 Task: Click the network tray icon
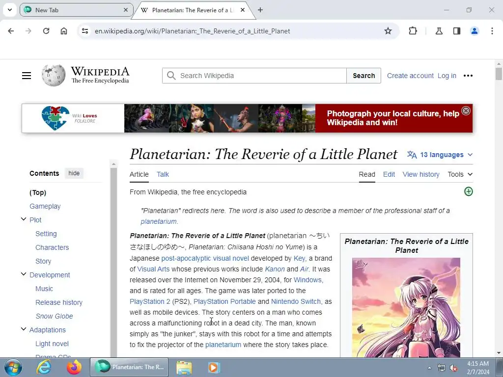442,368
